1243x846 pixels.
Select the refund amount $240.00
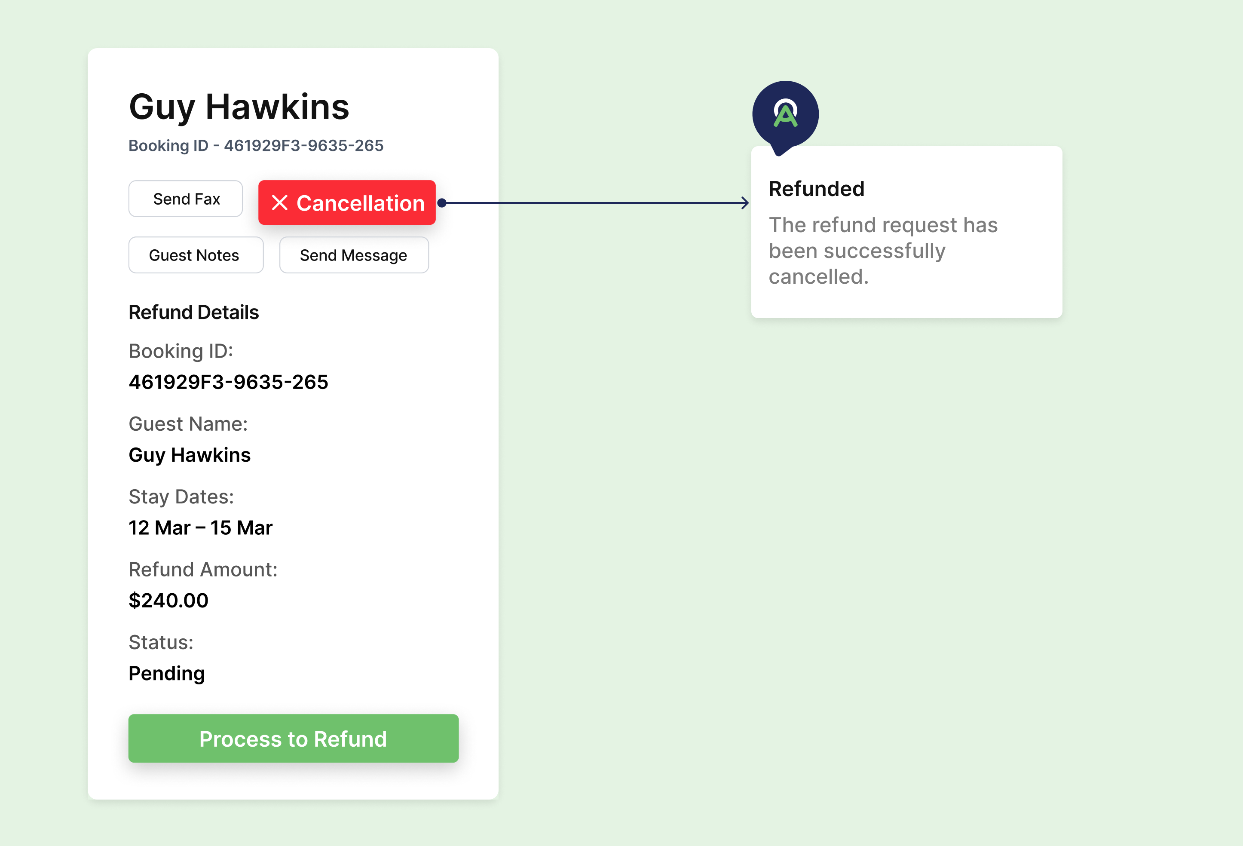pos(168,600)
